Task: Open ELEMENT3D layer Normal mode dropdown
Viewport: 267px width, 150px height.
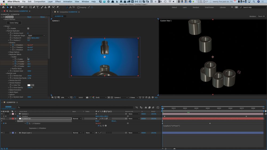Action: [77, 119]
